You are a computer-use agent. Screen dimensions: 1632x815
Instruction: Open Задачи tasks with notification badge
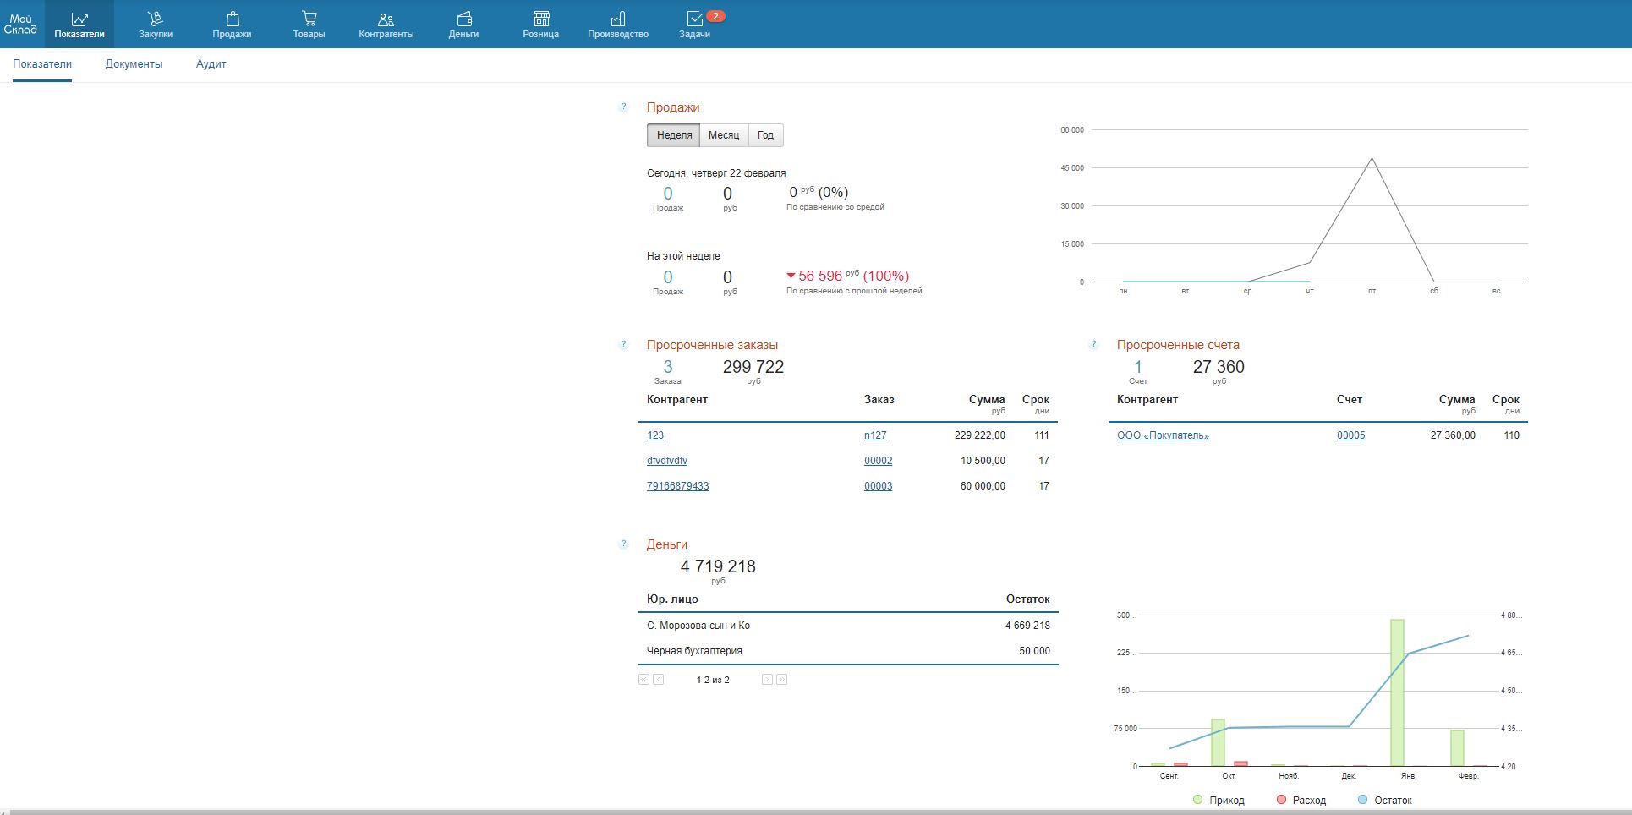click(694, 25)
